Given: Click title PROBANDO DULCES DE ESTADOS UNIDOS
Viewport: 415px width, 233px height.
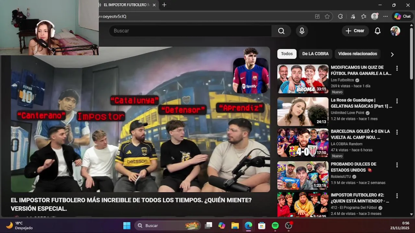Looking at the screenshot, I should [x=353, y=167].
